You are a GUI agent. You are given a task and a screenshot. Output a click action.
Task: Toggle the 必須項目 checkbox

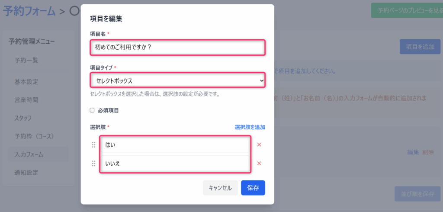pos(92,110)
